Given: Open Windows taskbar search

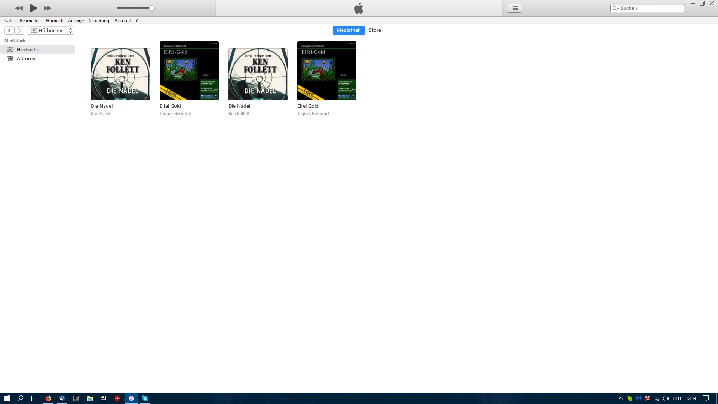Looking at the screenshot, I should point(20,398).
